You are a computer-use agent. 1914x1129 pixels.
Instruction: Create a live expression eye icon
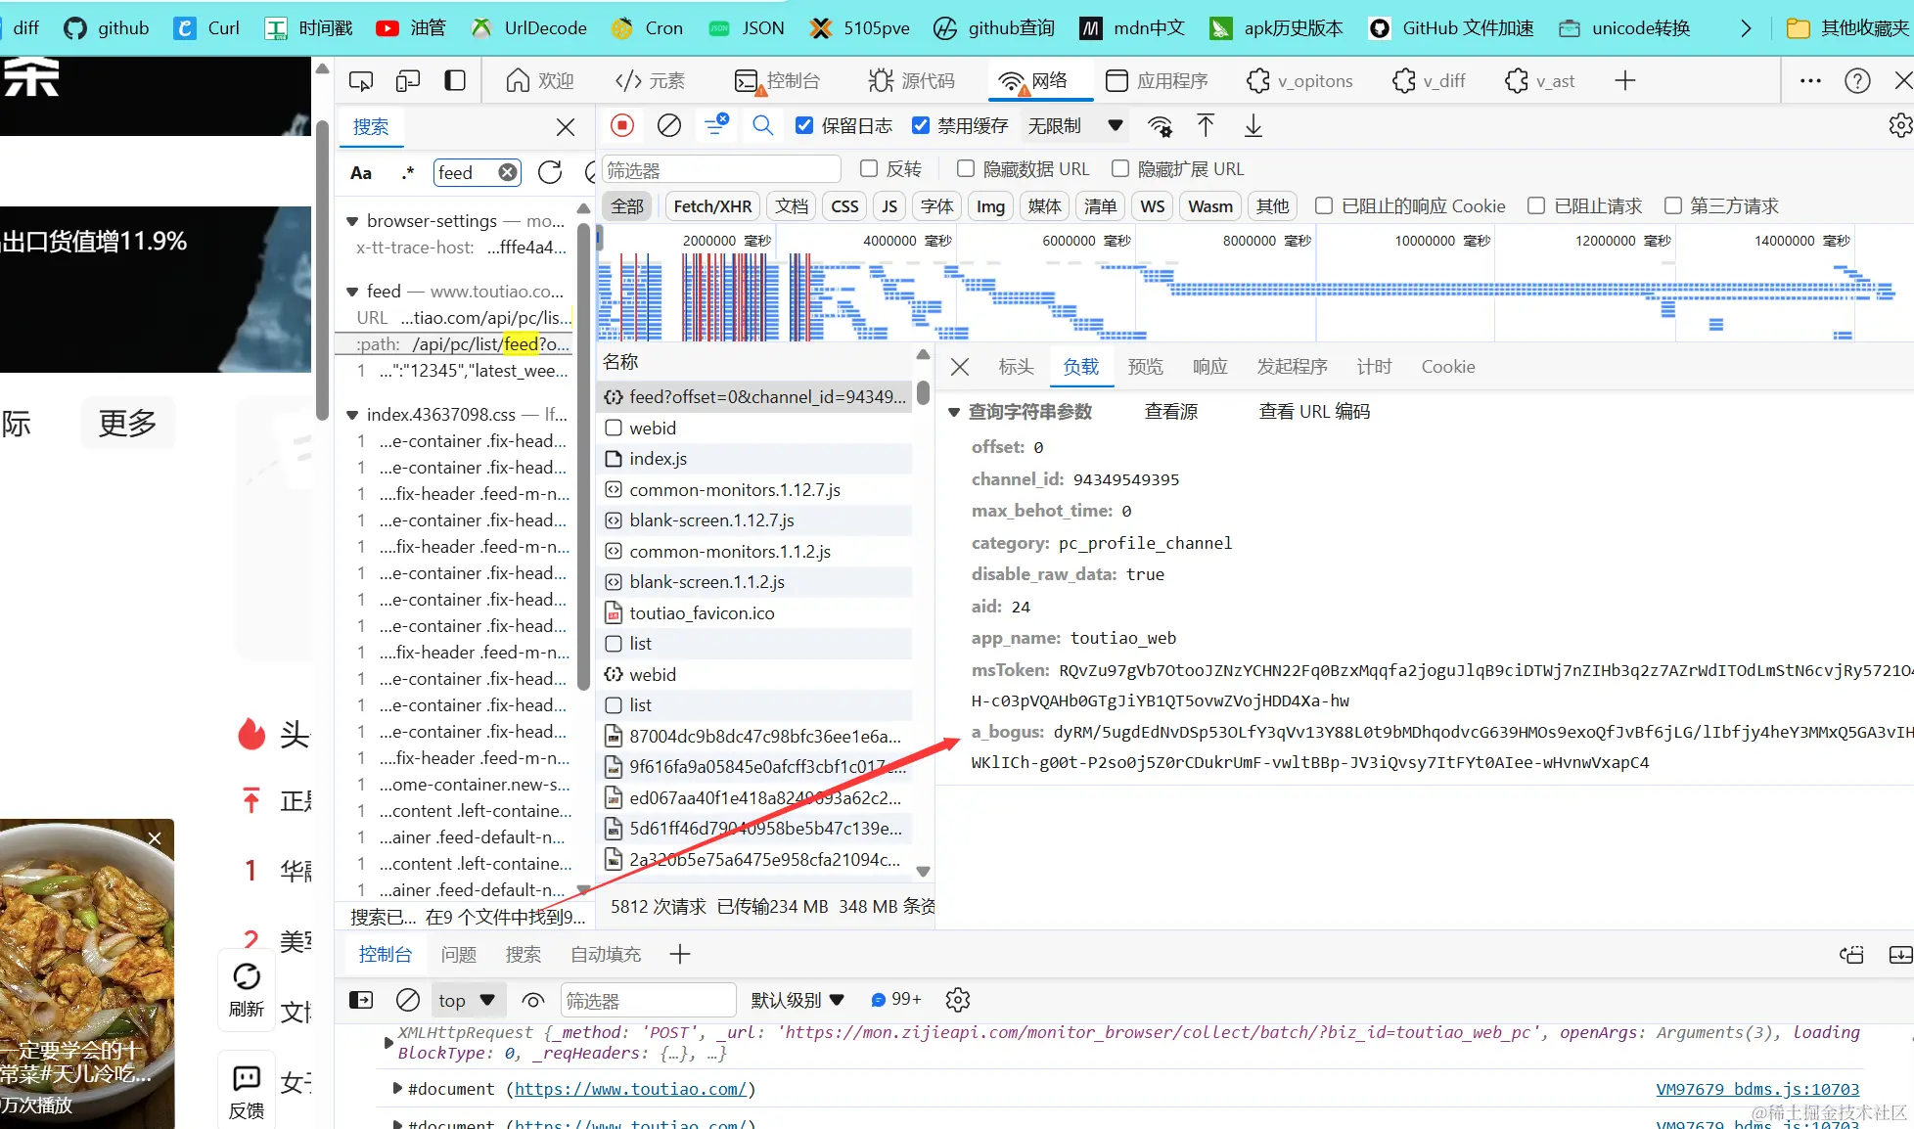[x=533, y=1000]
